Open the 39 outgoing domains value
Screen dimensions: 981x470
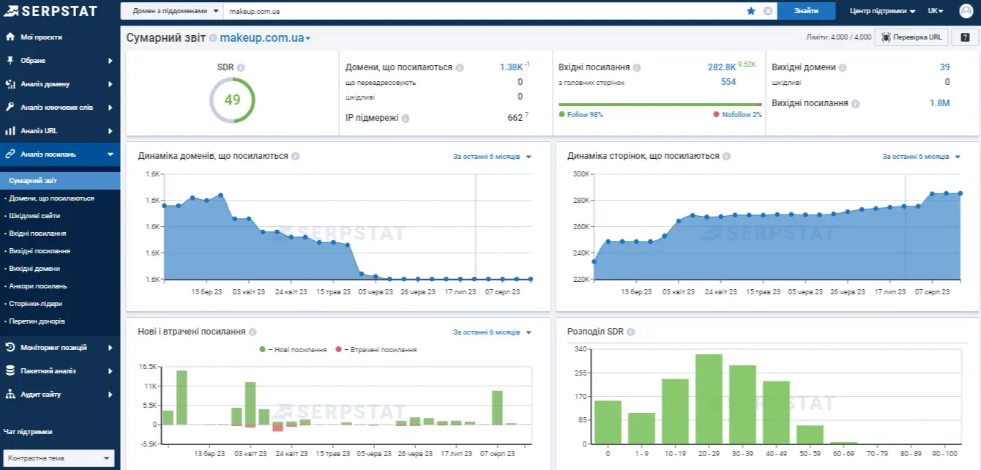click(944, 67)
